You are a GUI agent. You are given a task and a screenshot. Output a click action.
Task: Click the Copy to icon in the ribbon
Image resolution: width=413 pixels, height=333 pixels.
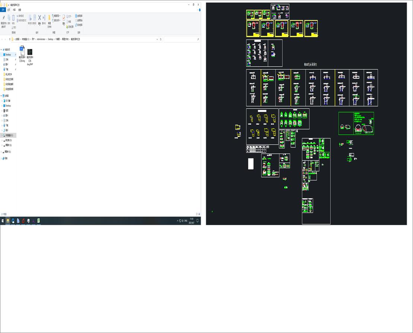point(34,17)
